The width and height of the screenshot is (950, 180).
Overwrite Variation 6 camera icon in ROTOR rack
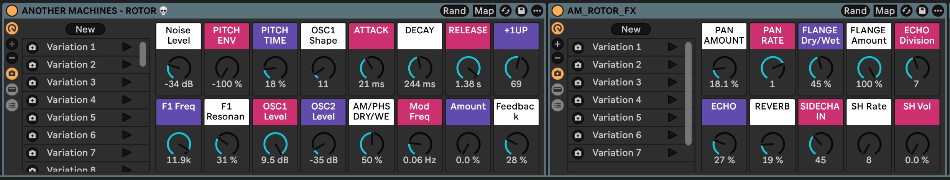pyautogui.click(x=33, y=136)
